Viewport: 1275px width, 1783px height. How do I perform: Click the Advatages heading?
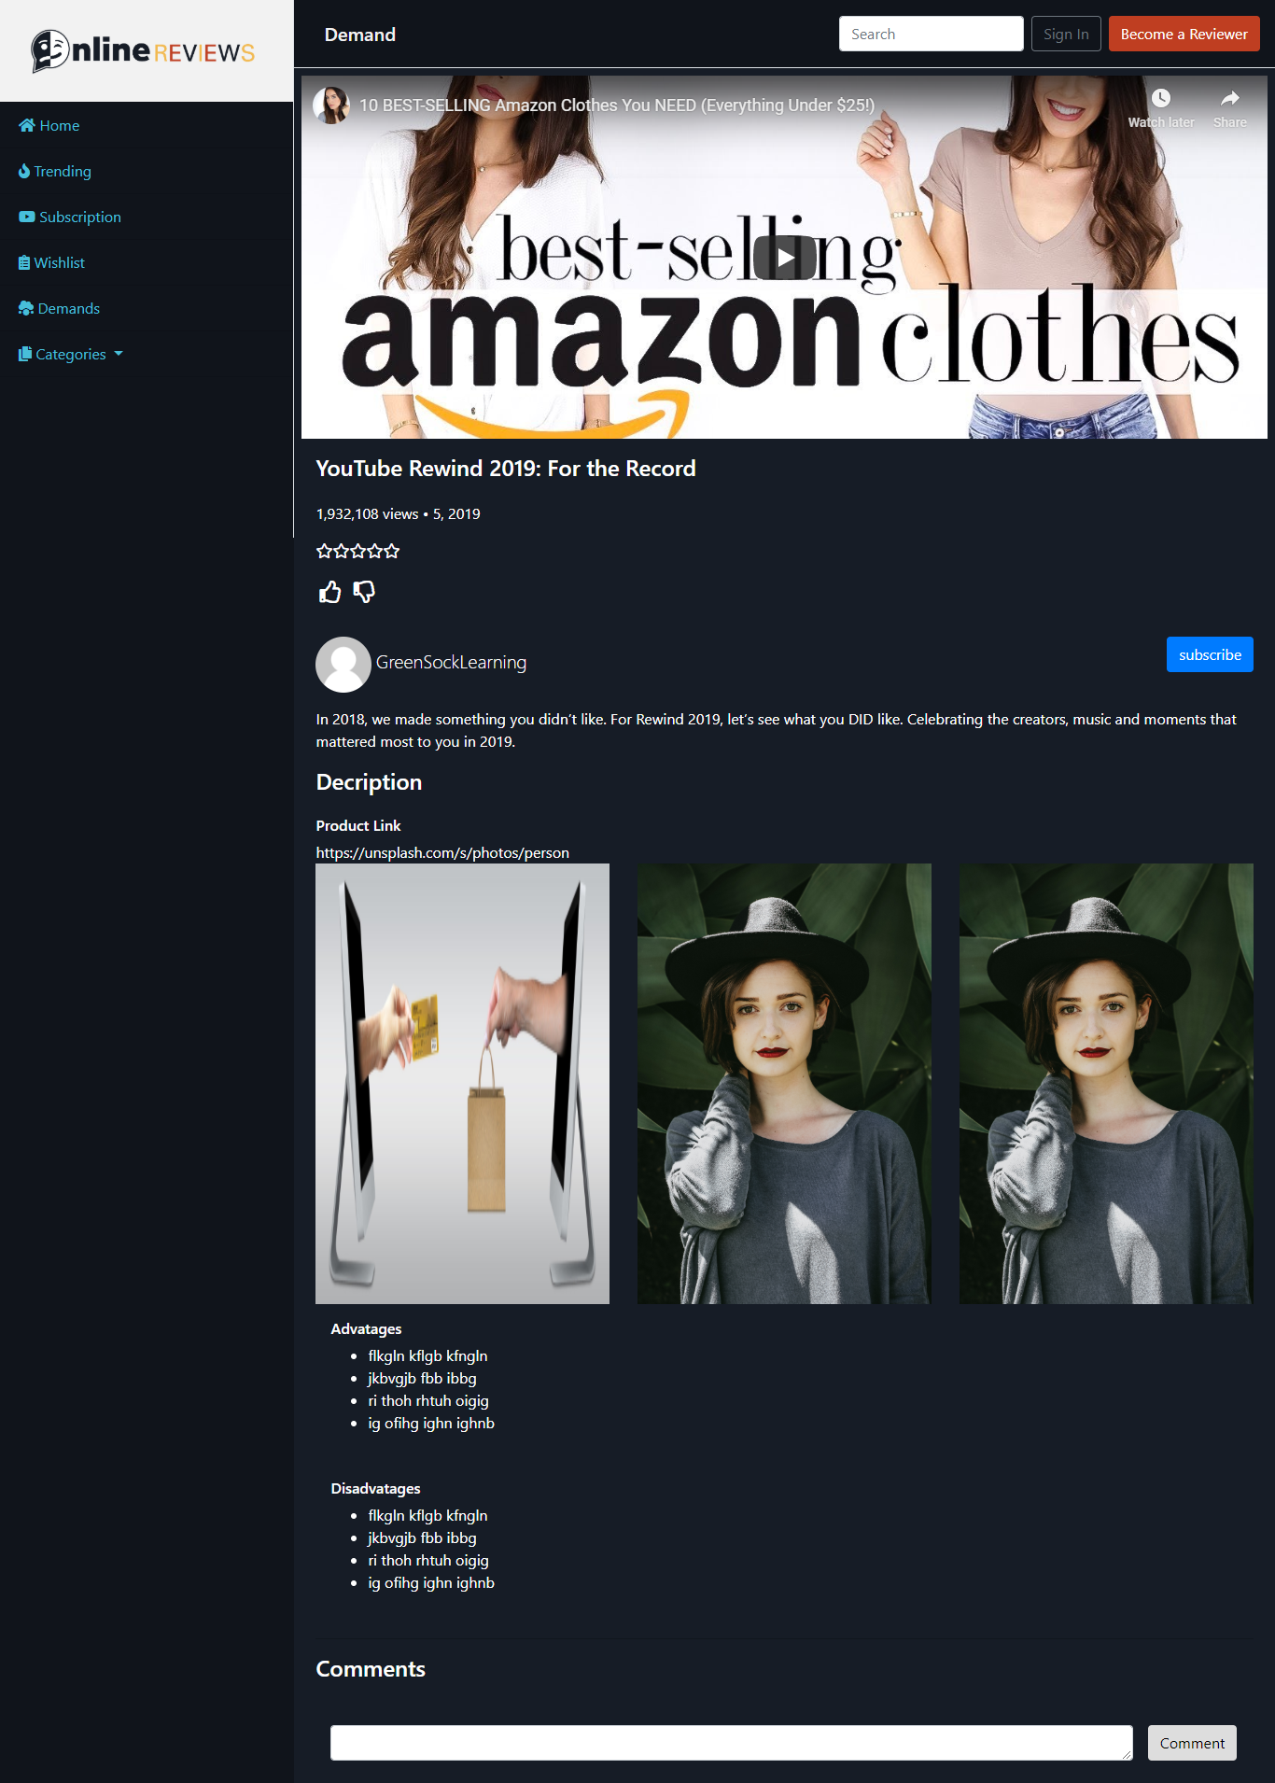[366, 1328]
